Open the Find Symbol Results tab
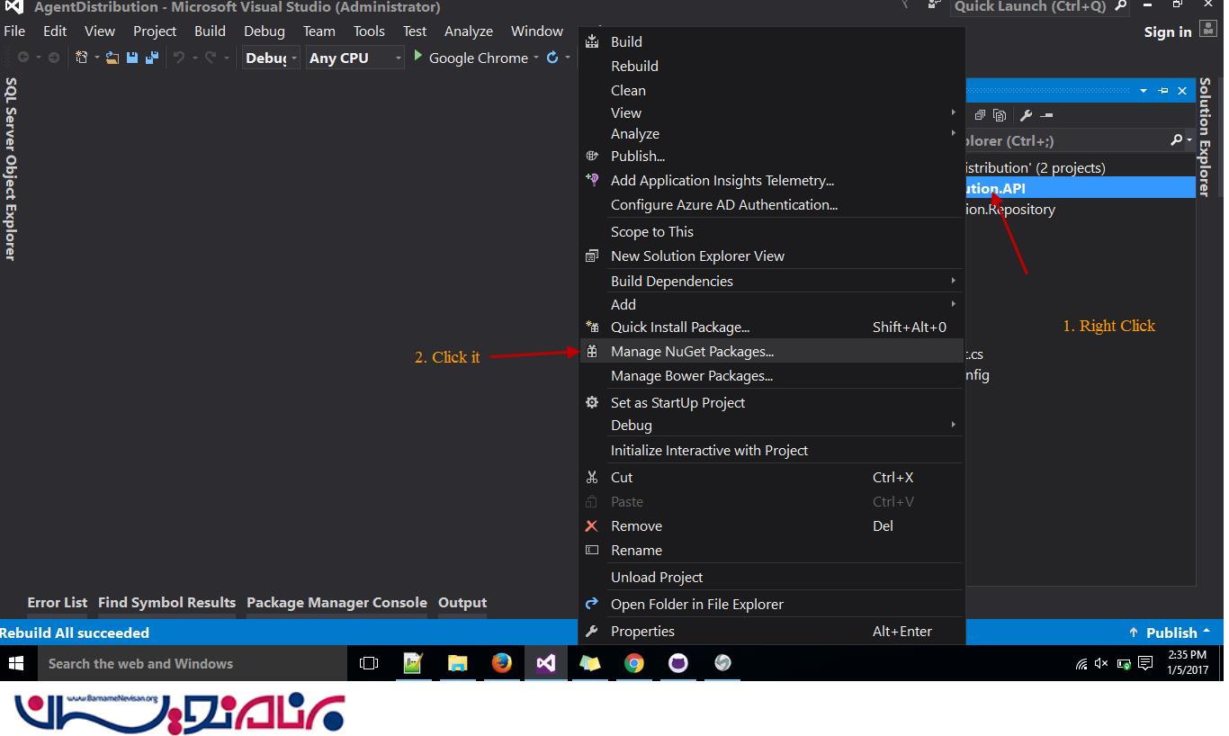Image resolution: width=1229 pixels, height=736 pixels. (166, 603)
